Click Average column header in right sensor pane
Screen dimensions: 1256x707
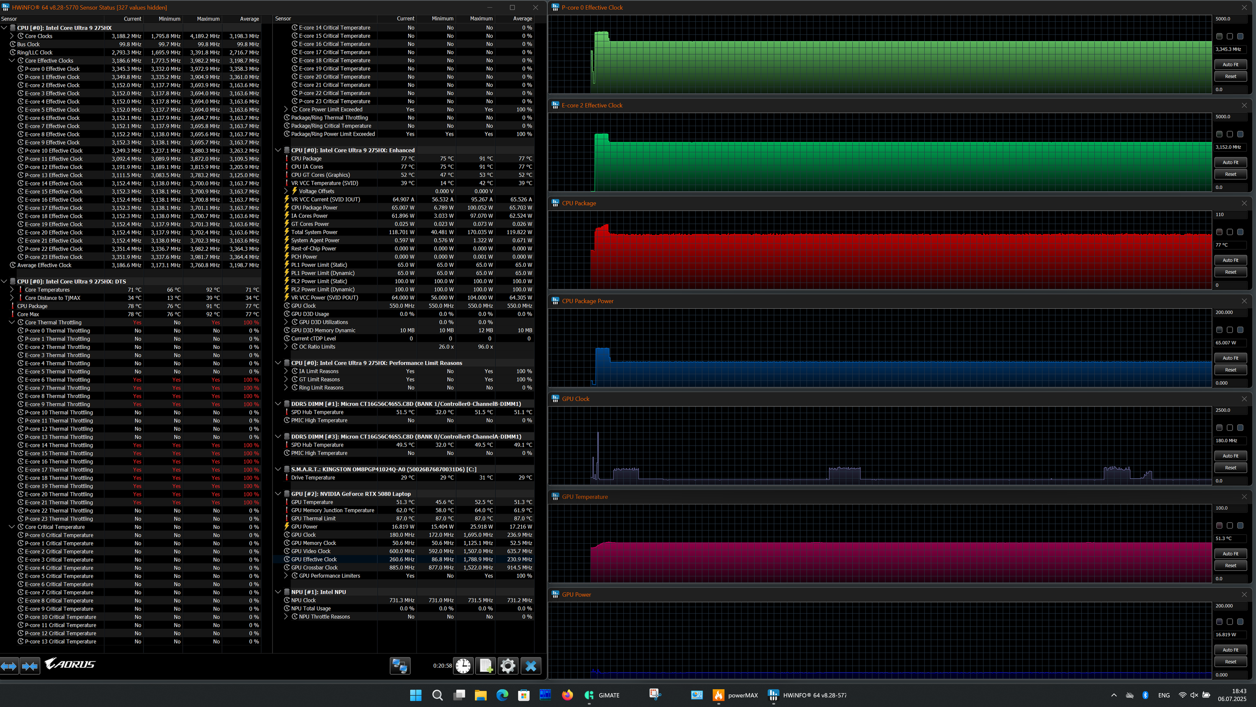pos(522,18)
